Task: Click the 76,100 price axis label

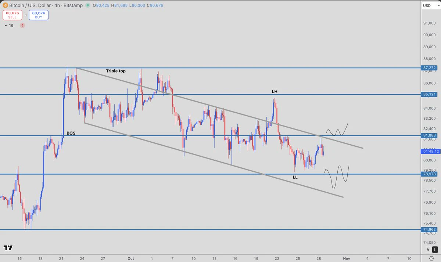Action: 430,213
